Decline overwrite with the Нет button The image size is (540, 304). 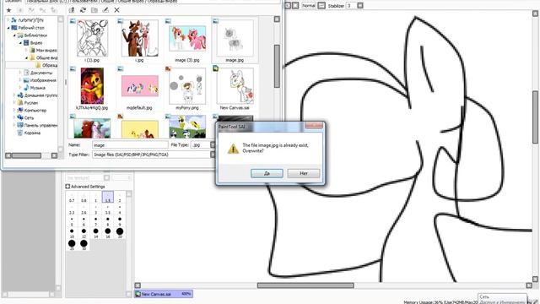(304, 173)
